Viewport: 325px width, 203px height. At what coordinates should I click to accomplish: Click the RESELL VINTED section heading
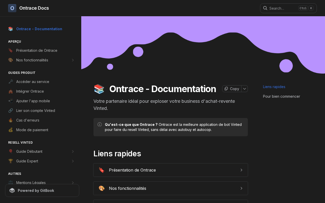click(21, 143)
